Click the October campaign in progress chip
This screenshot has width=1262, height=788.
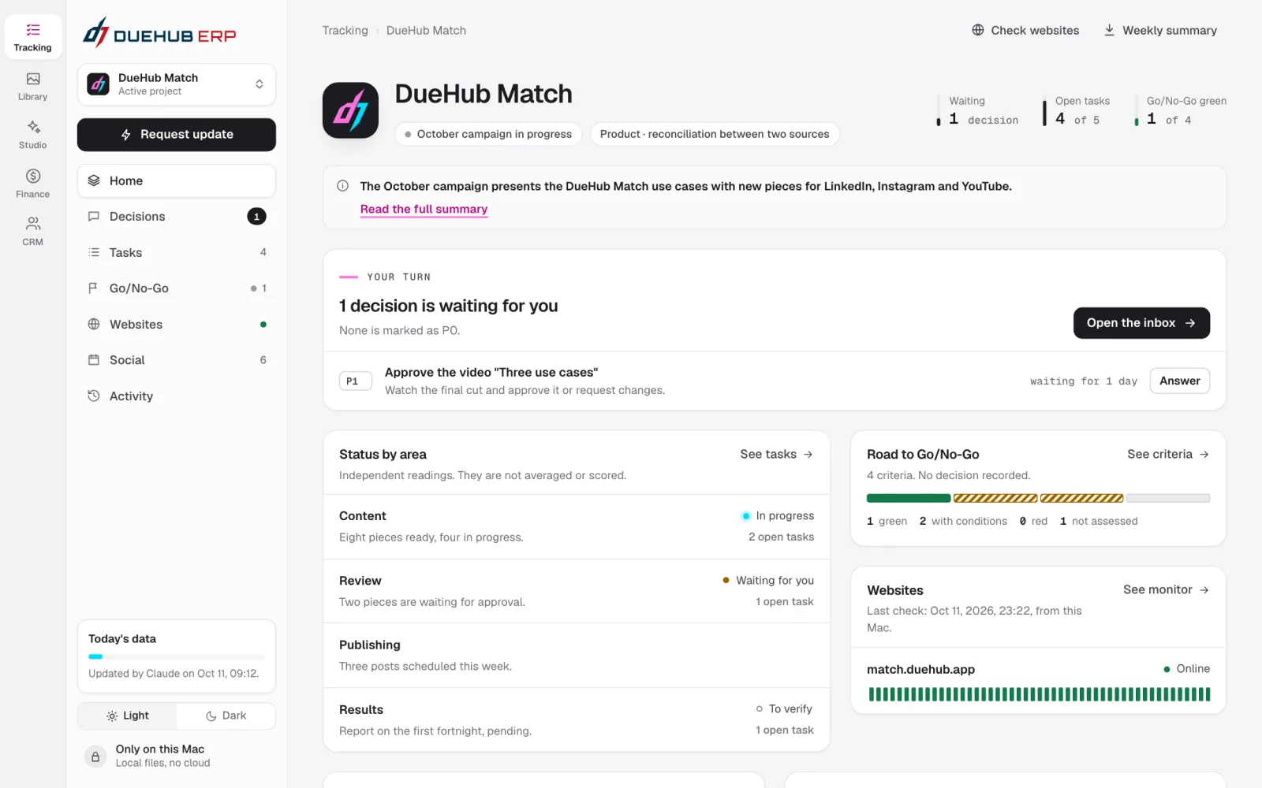[x=488, y=134]
